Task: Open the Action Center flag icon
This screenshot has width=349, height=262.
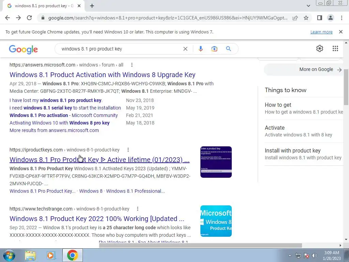Action: coord(306,256)
